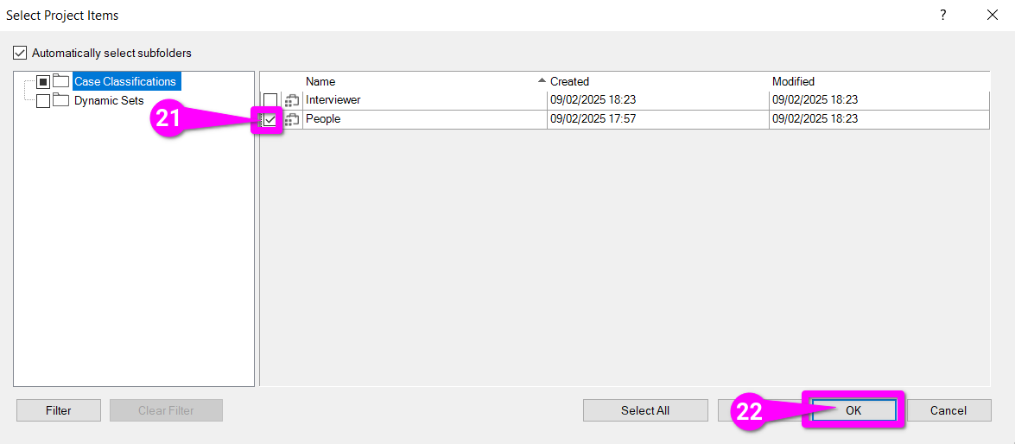The image size is (1015, 444).
Task: Open help with the question mark icon
Action: click(942, 15)
